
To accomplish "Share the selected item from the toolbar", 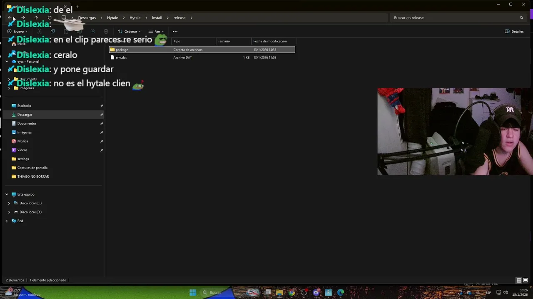I will pos(92,32).
